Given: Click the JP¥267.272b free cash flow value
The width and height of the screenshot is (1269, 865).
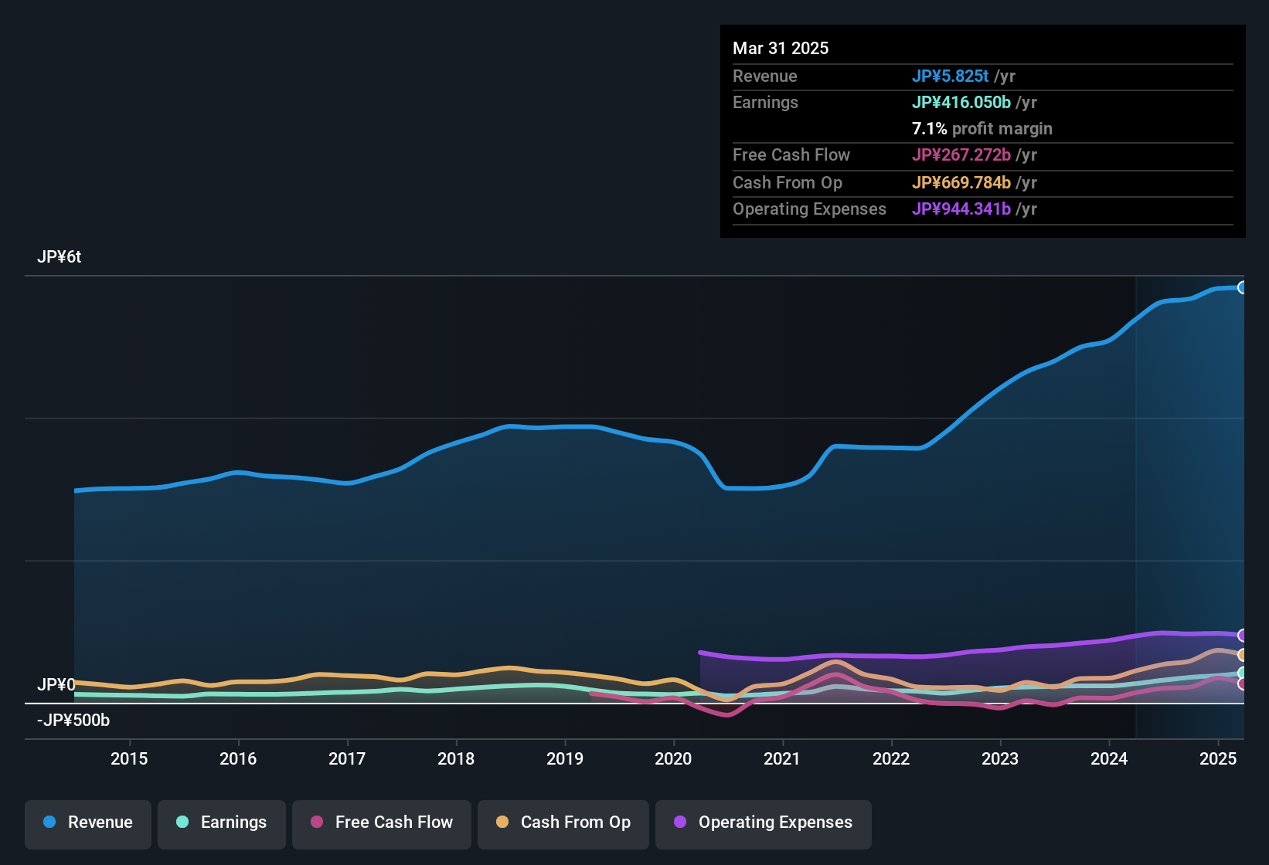Looking at the screenshot, I should (x=961, y=154).
